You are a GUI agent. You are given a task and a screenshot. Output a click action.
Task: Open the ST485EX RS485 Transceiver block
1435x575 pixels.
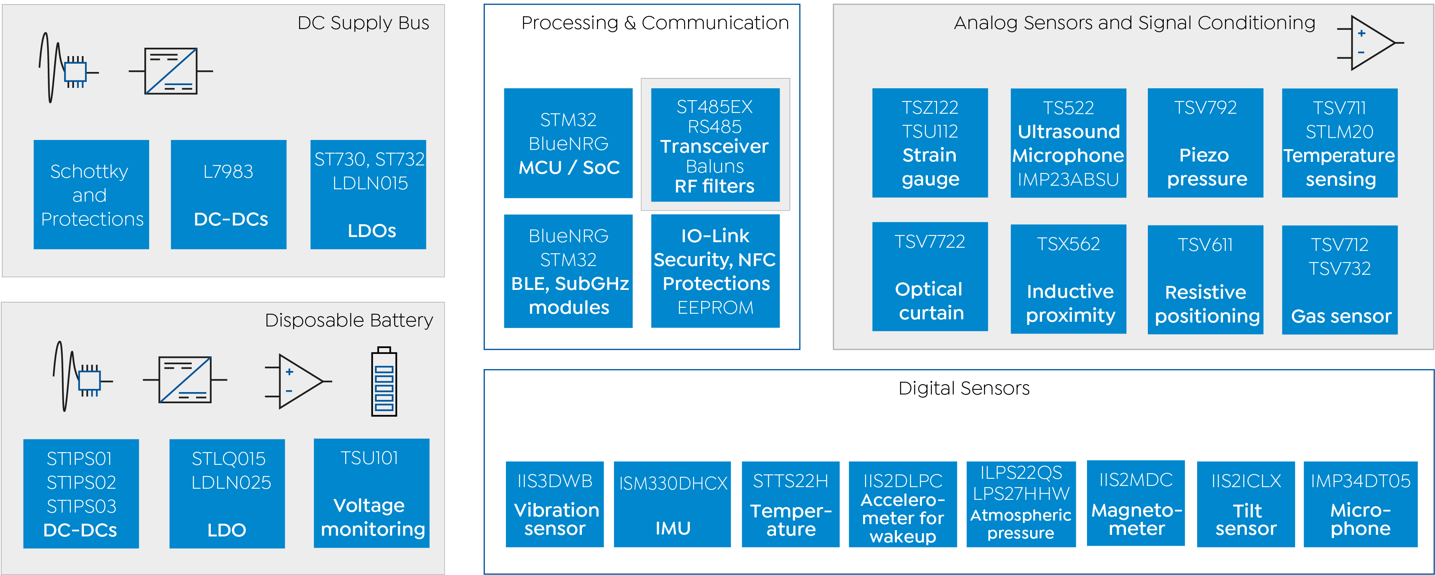(715, 145)
